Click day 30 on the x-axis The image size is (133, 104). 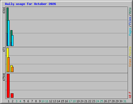tap(121, 101)
